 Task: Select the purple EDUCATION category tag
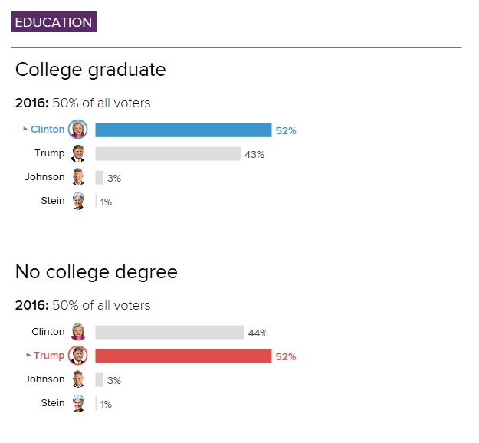54,22
